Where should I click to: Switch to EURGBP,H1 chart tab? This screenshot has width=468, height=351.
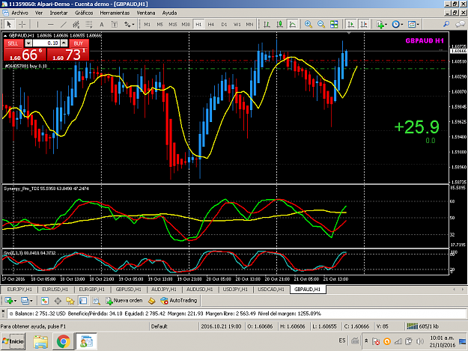tap(91, 290)
